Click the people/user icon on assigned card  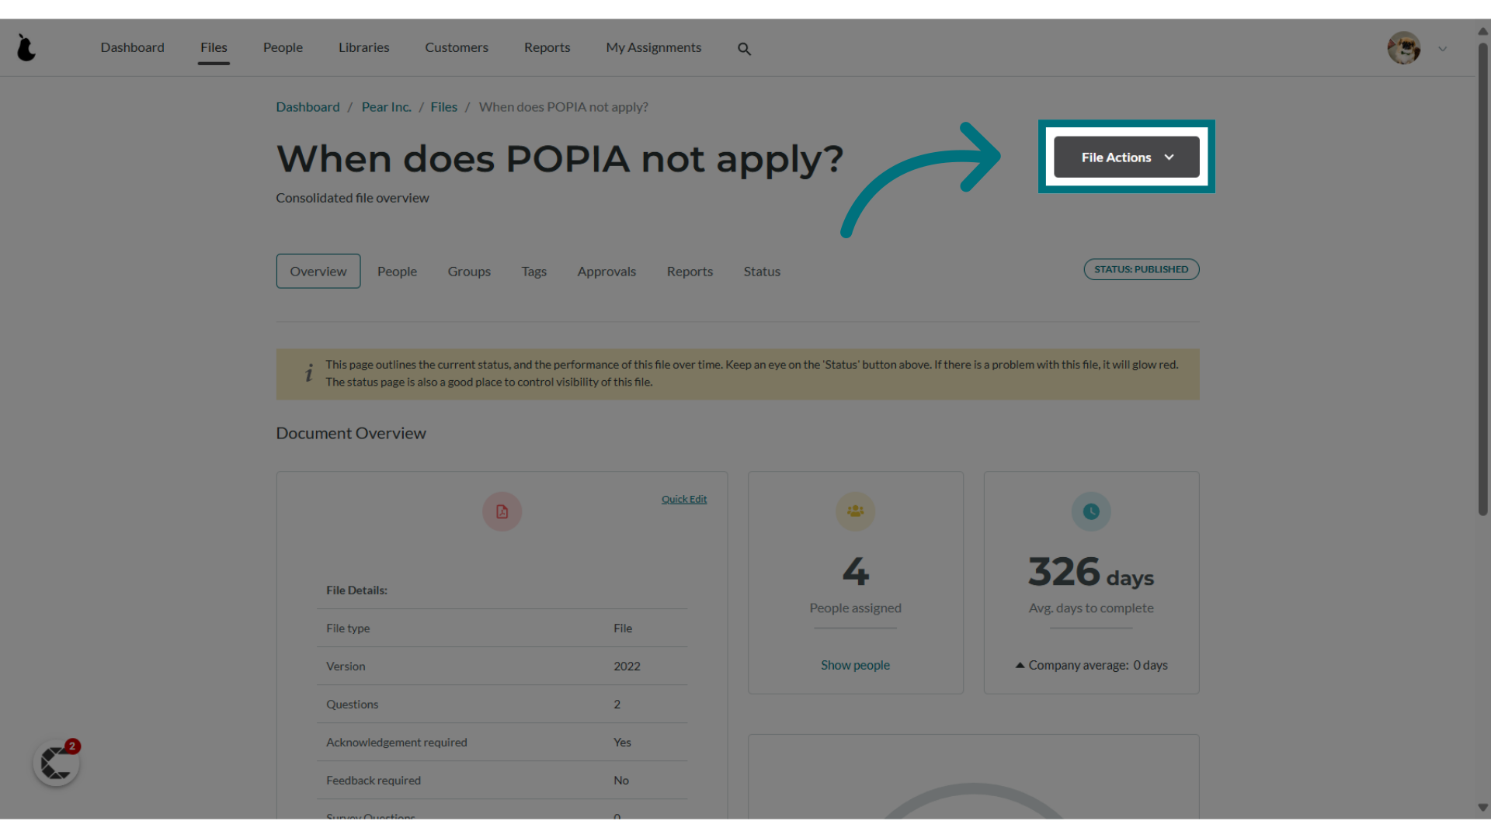(x=855, y=511)
